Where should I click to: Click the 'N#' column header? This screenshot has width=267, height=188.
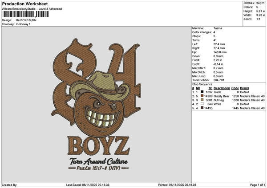pos(198,88)
